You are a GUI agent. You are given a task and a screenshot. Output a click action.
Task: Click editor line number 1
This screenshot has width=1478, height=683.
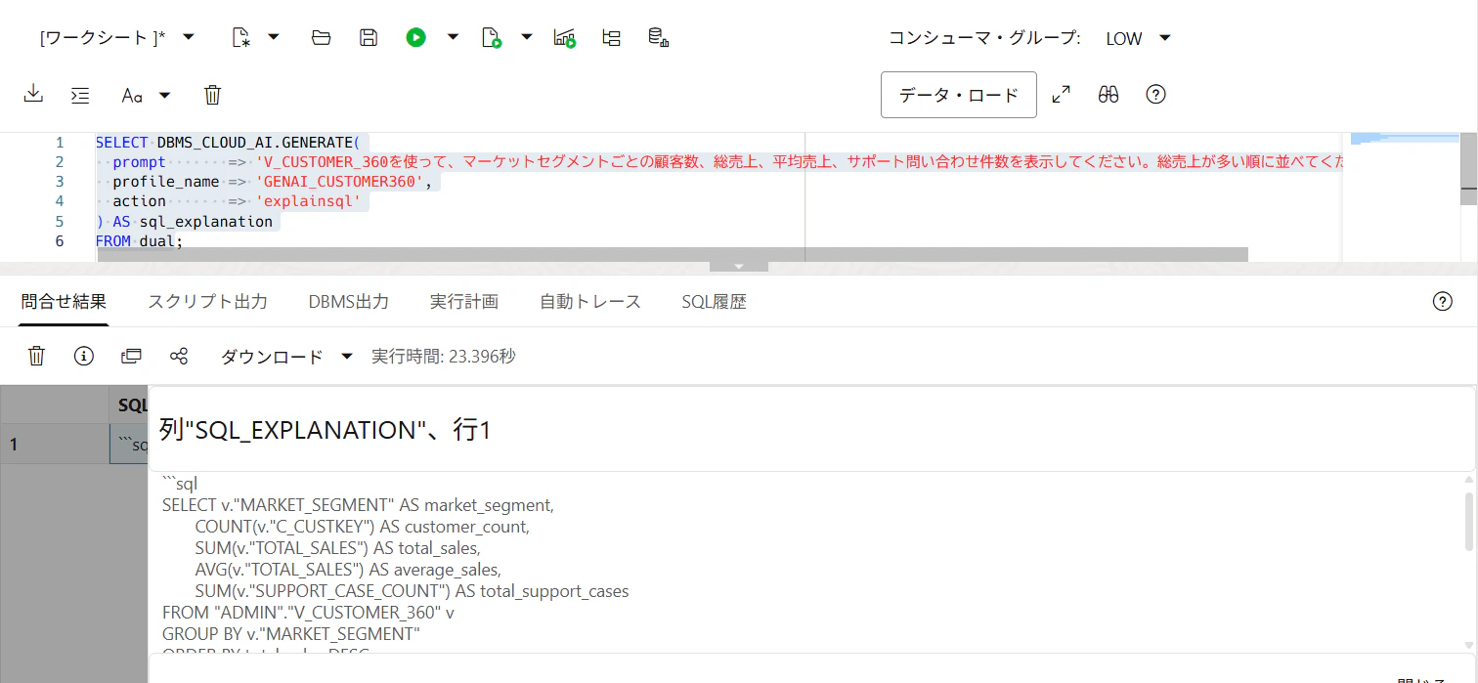tap(60, 142)
